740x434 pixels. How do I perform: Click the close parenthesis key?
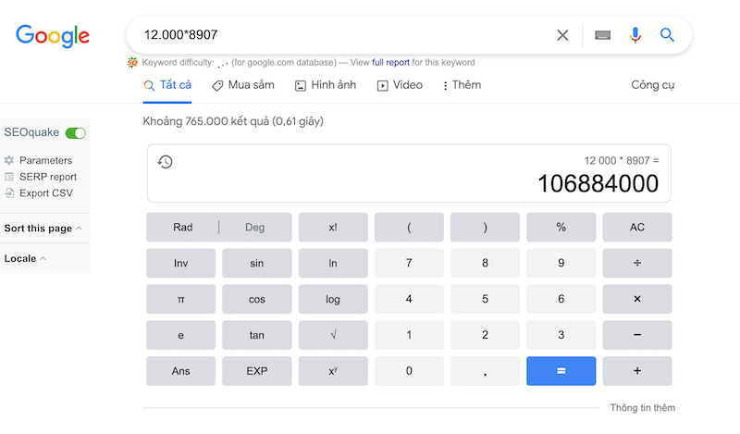click(485, 227)
